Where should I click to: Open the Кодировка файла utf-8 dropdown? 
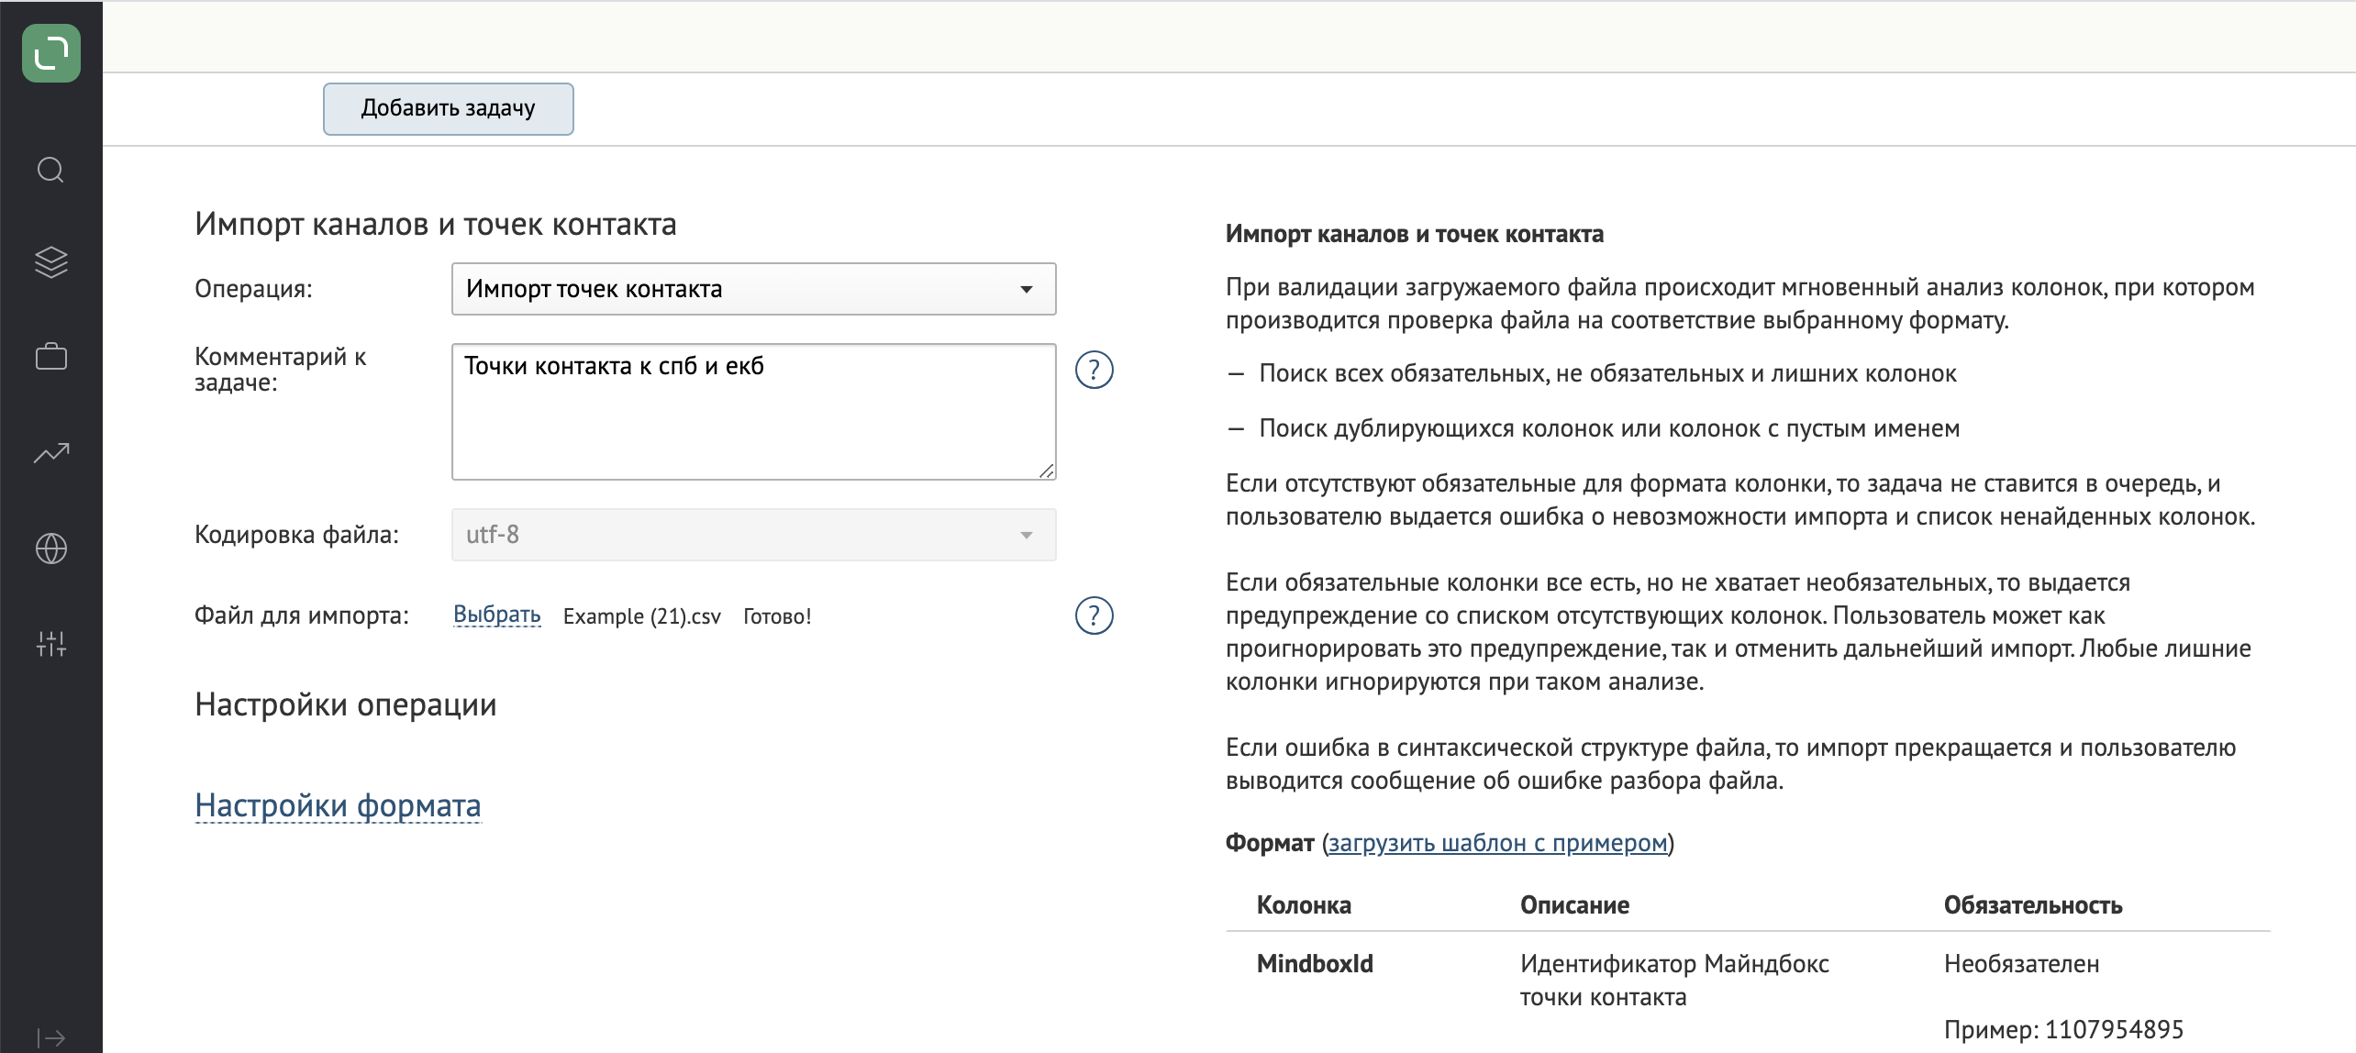click(753, 535)
